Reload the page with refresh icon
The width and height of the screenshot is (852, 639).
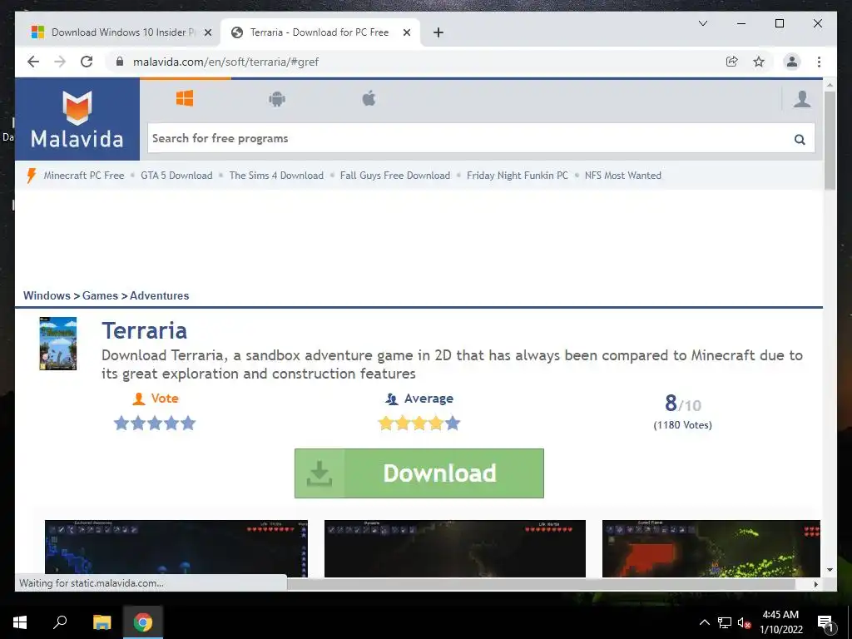click(x=87, y=62)
